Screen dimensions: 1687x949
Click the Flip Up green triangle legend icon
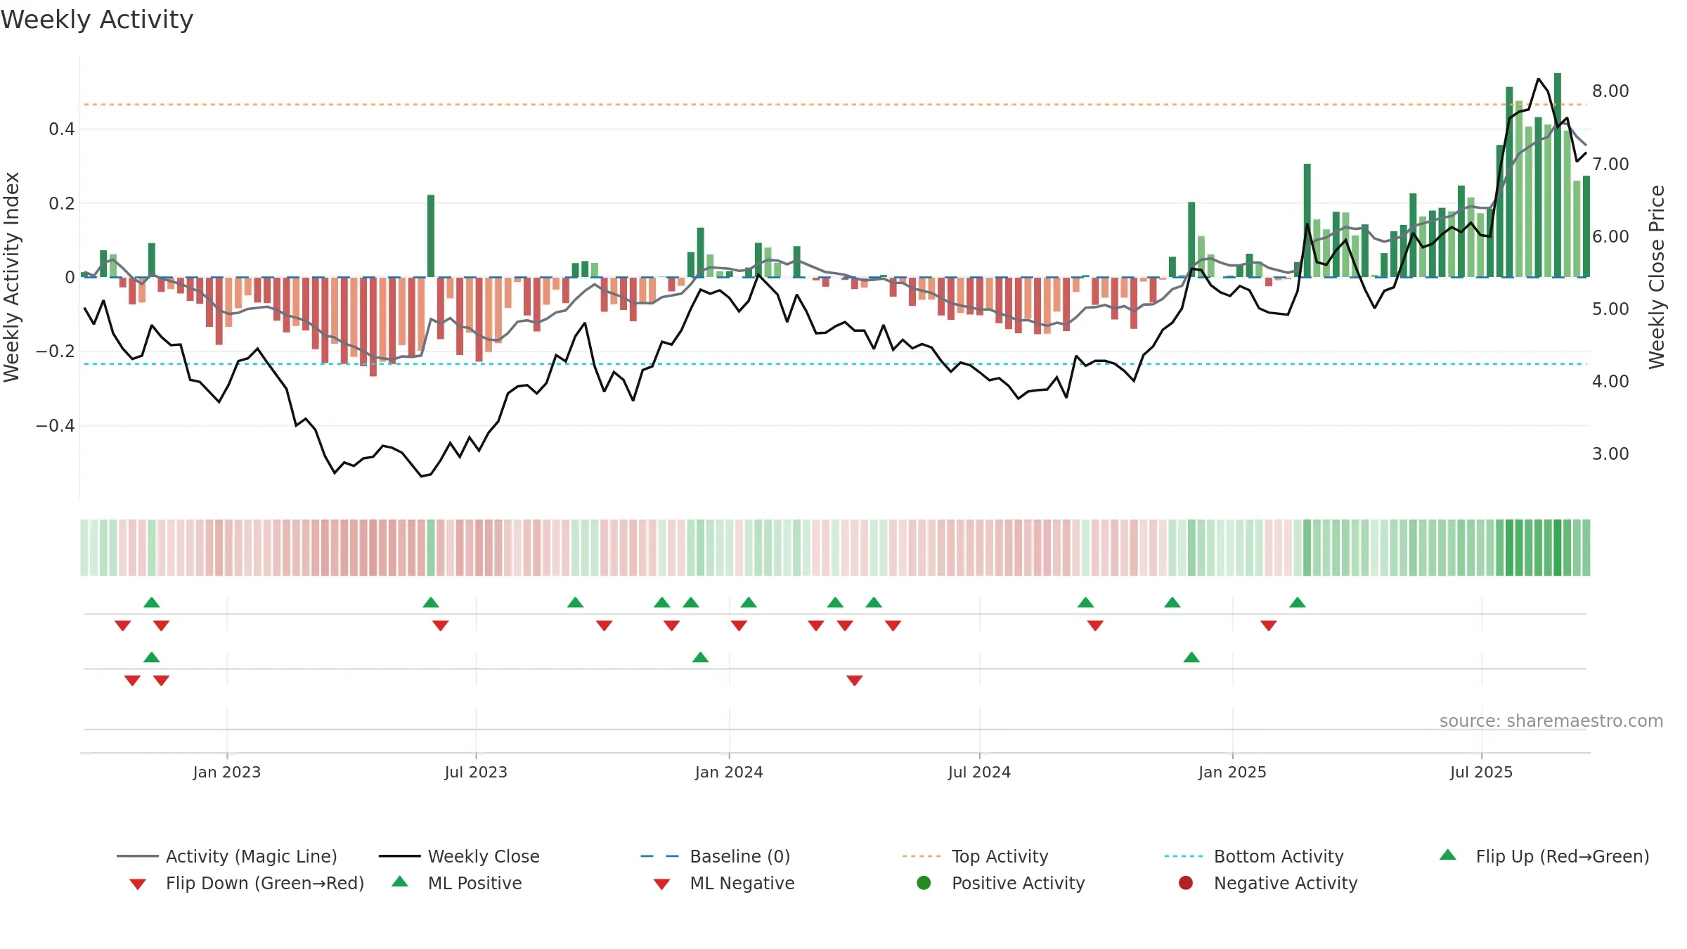click(1448, 855)
